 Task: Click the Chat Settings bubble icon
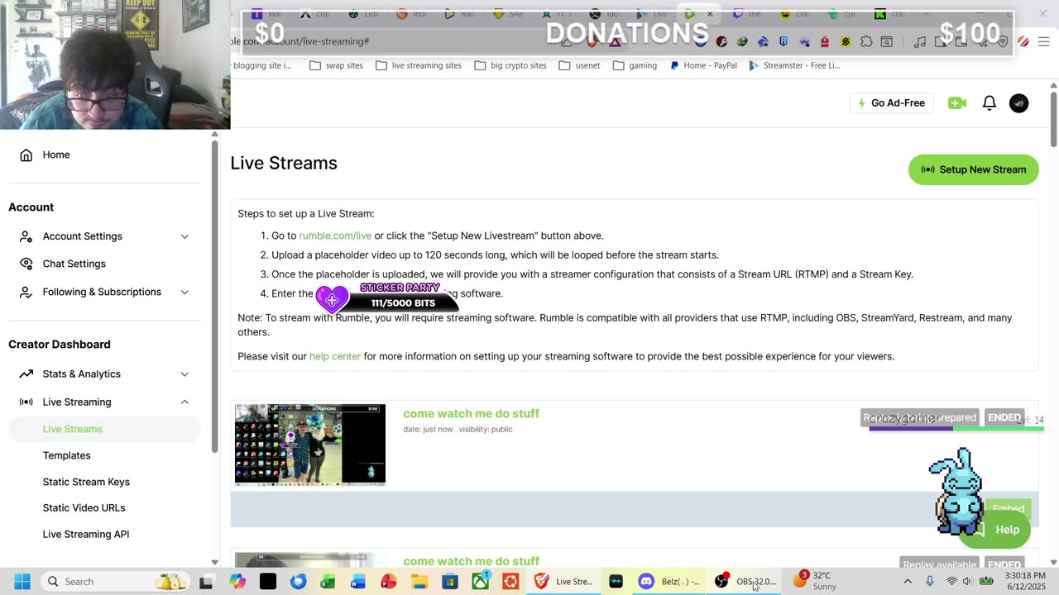(26, 264)
